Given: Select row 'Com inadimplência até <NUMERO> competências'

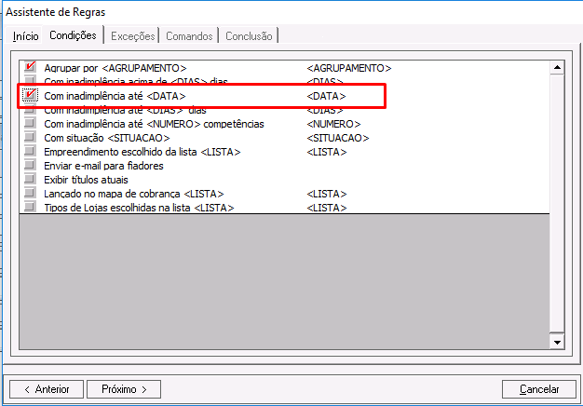Looking at the screenshot, I should [x=154, y=124].
